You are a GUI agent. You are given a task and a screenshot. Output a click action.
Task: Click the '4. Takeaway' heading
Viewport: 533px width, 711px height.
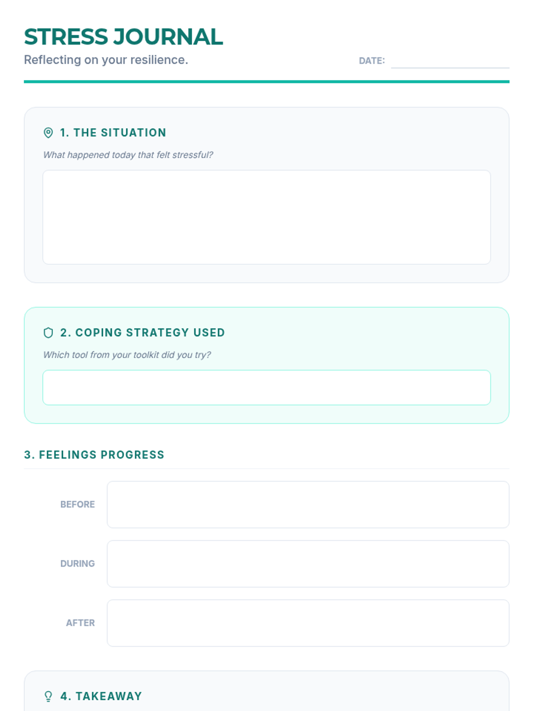click(101, 696)
